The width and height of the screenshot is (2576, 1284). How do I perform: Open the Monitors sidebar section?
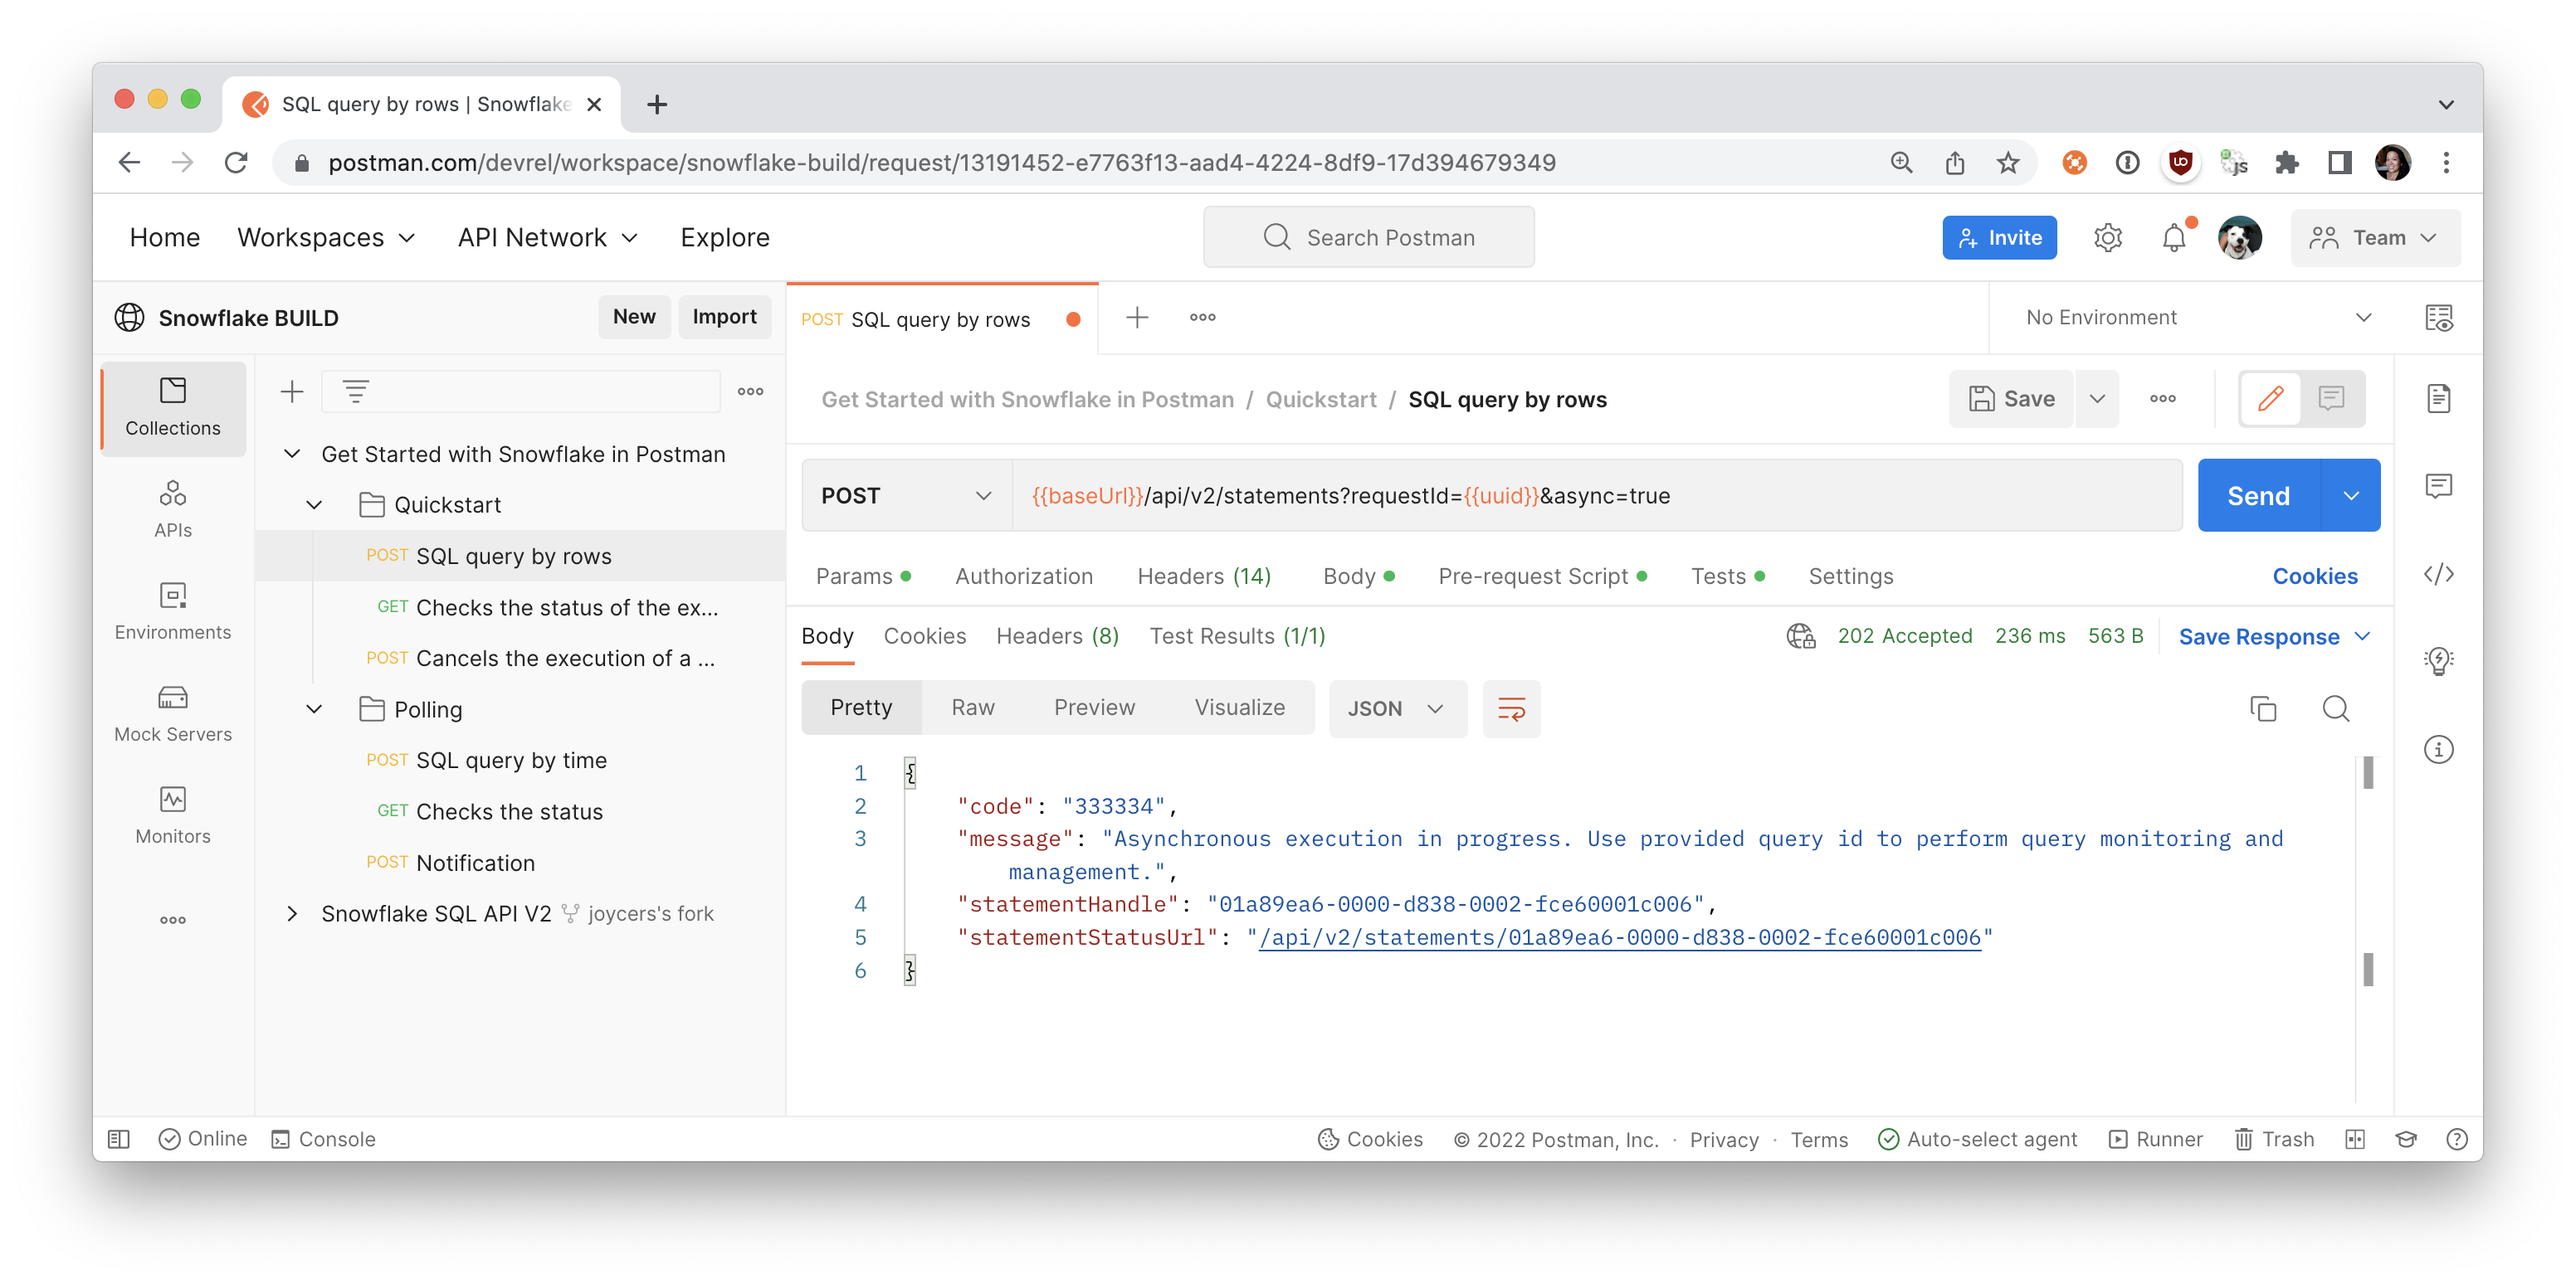tap(172, 815)
